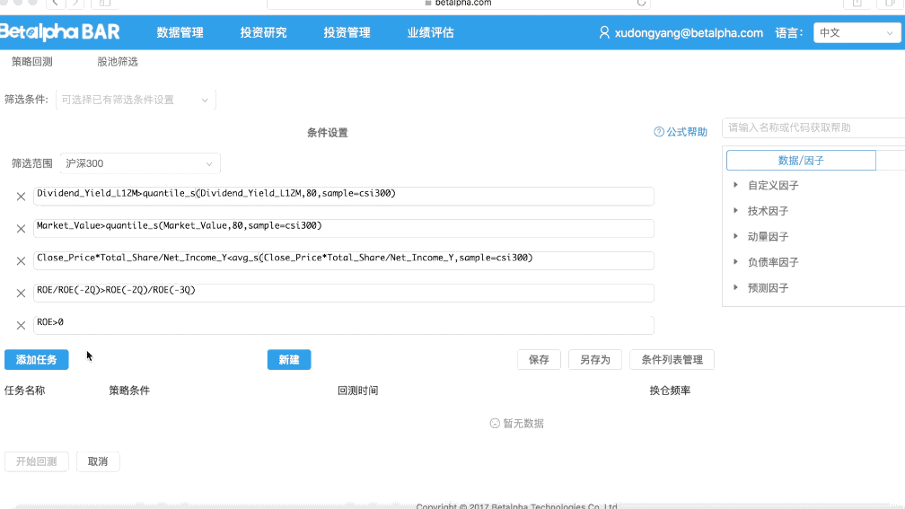The image size is (905, 509).
Task: Toggle the browser sidebar button
Action: click(104, 3)
